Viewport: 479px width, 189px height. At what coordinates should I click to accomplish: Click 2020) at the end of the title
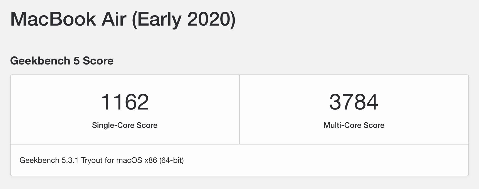pyautogui.click(x=211, y=19)
